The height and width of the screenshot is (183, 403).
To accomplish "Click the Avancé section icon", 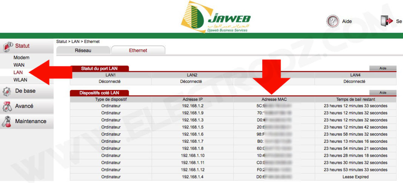I will click(7, 107).
